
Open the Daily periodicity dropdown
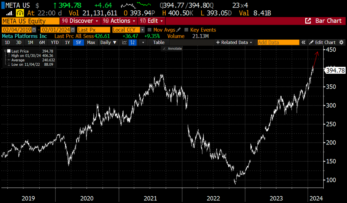108,42
